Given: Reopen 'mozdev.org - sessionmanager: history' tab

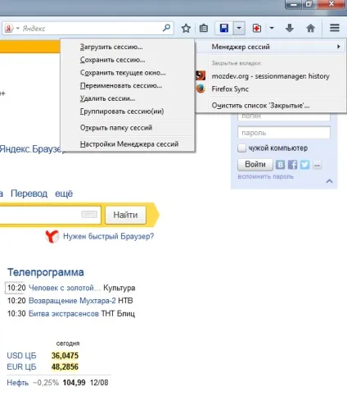Looking at the screenshot, I should tap(271, 76).
